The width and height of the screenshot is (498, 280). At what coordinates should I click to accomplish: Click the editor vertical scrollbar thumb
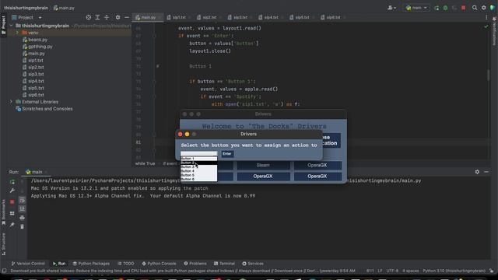489,75
